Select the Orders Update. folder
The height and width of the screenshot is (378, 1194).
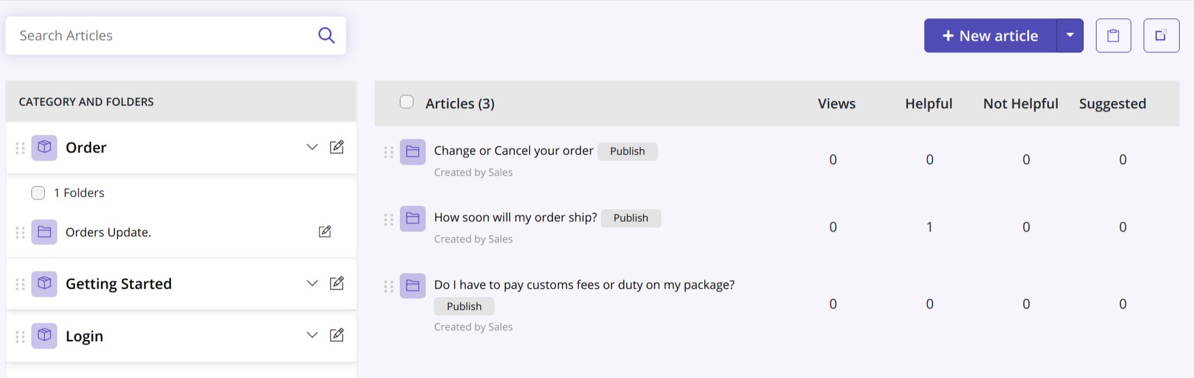pos(108,232)
